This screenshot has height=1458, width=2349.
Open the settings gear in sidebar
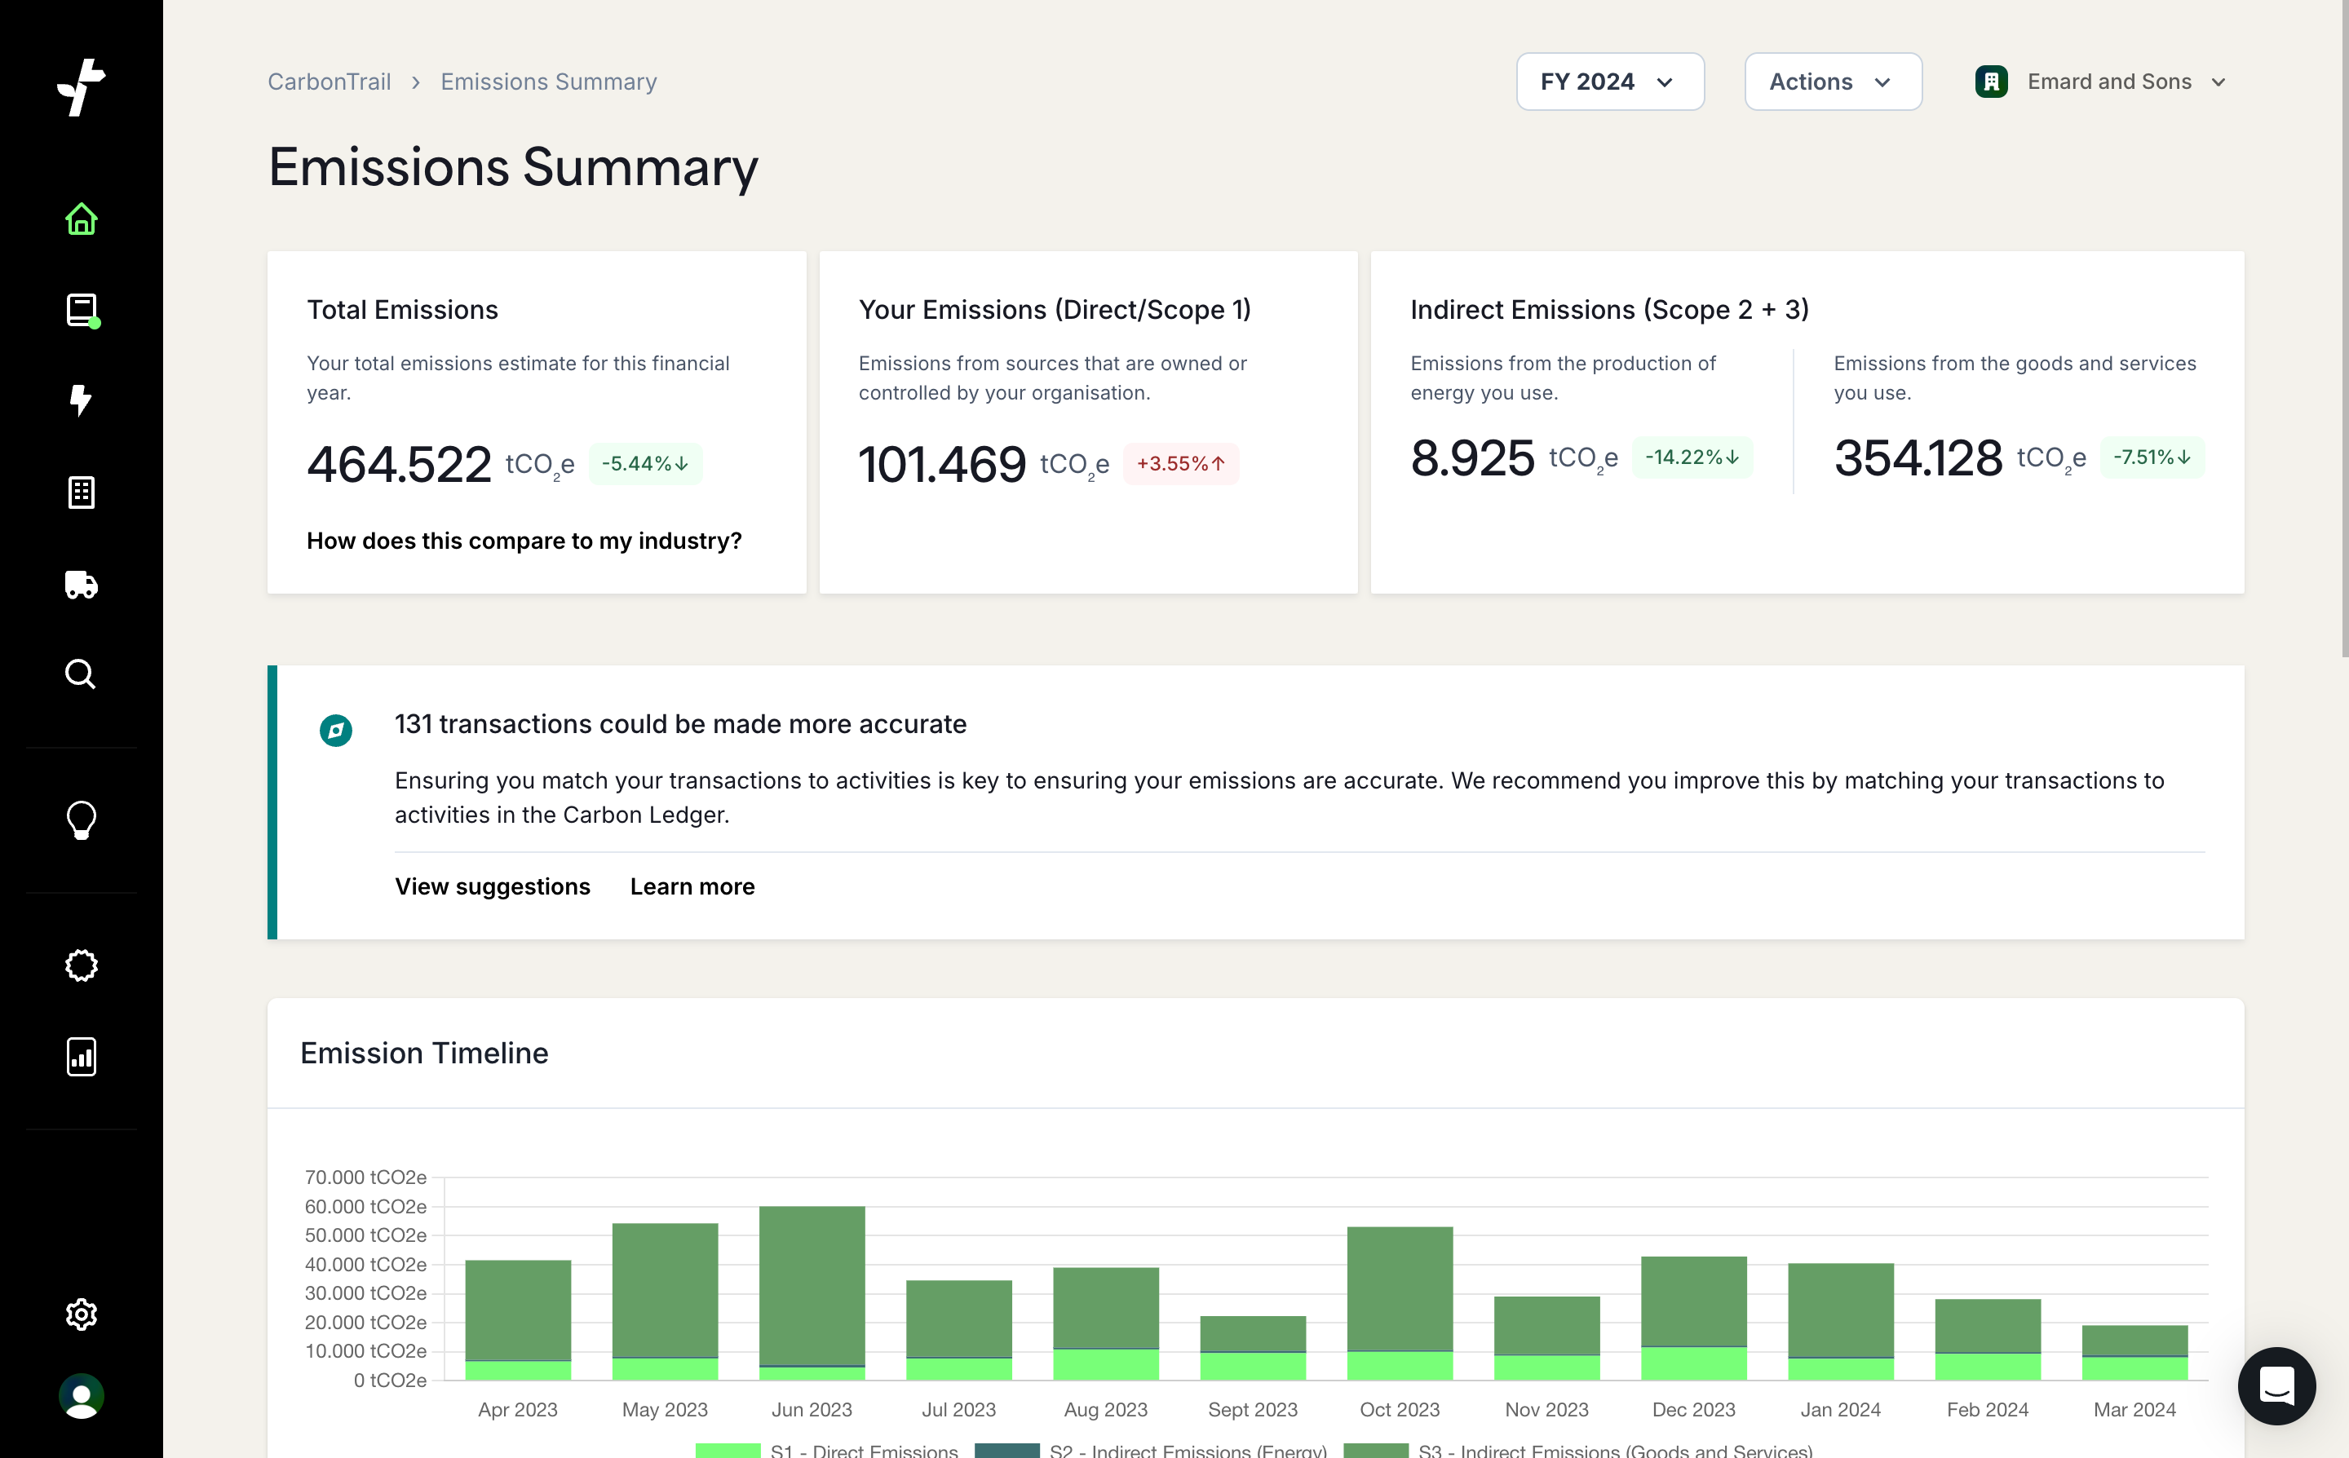81,1314
